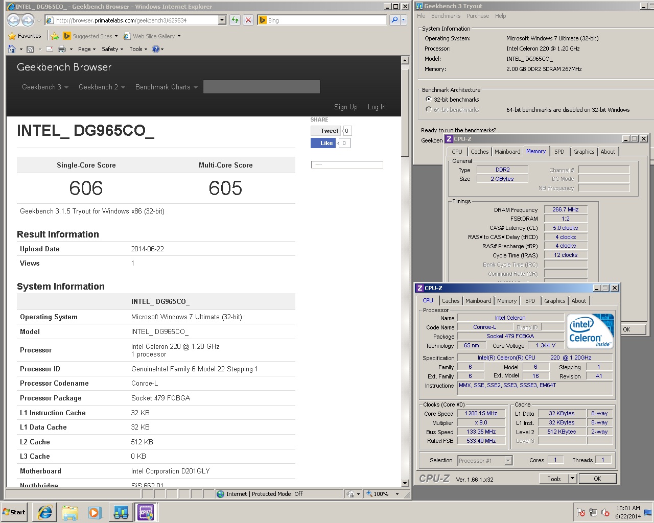Click network tray icon

[x=593, y=512]
